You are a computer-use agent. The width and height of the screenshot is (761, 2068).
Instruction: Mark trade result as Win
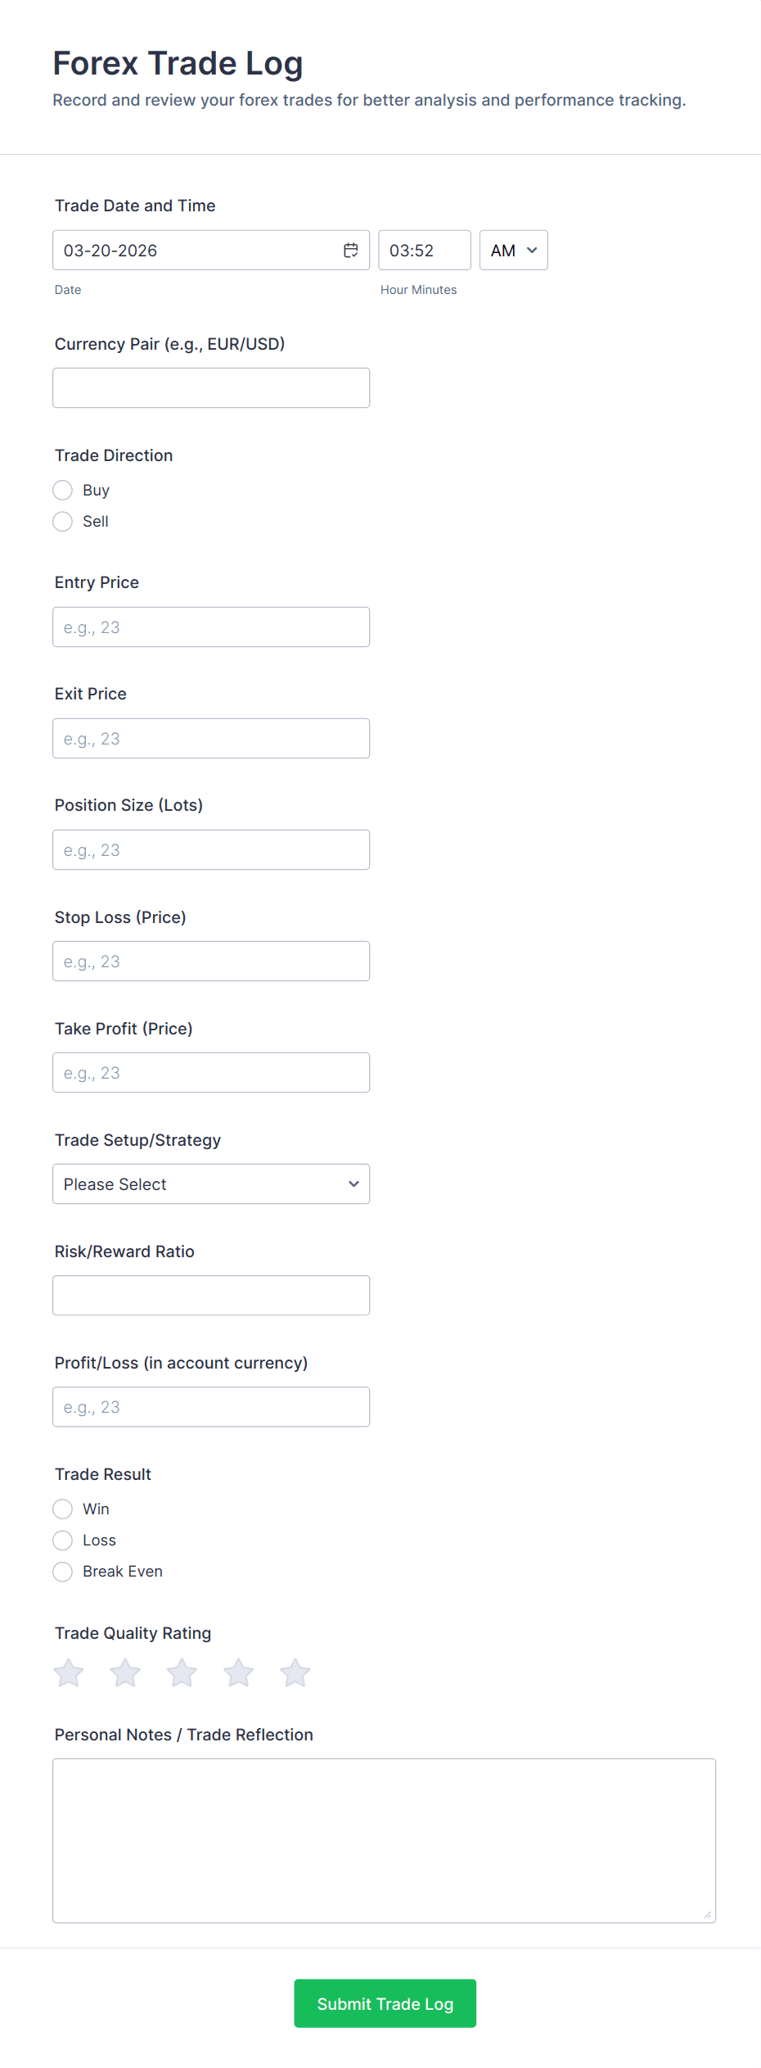(x=63, y=1509)
